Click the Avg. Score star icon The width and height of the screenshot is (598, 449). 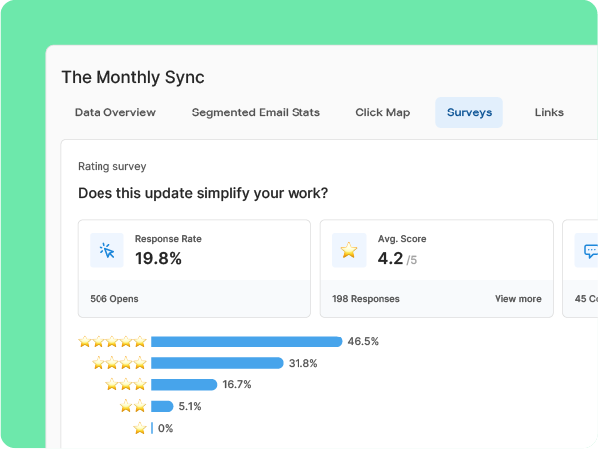click(x=349, y=250)
